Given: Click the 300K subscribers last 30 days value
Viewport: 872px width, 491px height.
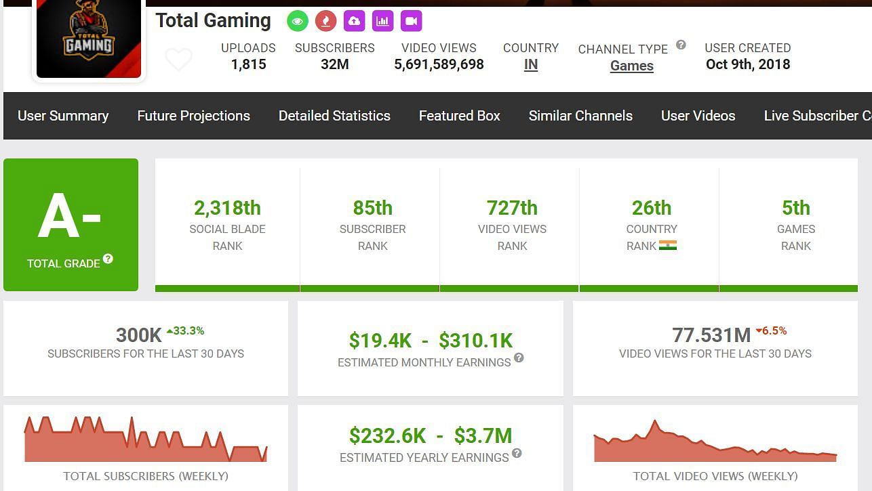Looking at the screenshot, I should [x=139, y=335].
